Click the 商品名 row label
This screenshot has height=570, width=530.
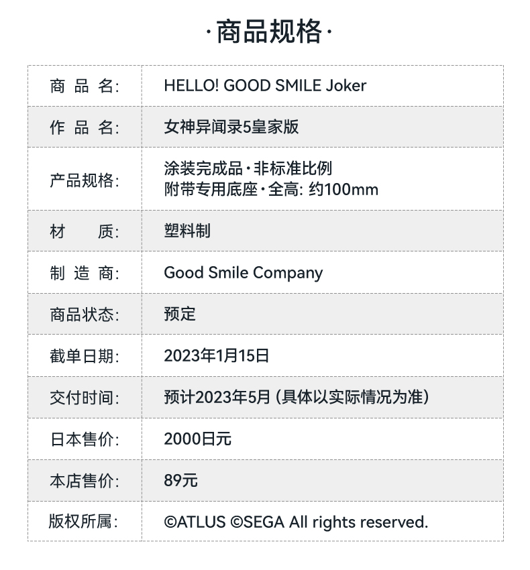(x=84, y=86)
